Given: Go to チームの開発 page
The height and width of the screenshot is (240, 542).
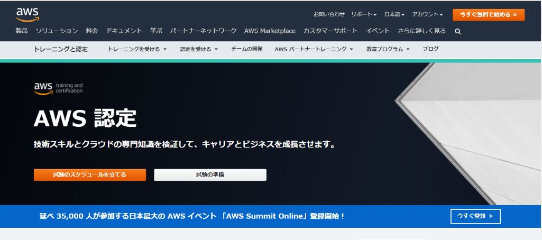Looking at the screenshot, I should pyautogui.click(x=247, y=49).
